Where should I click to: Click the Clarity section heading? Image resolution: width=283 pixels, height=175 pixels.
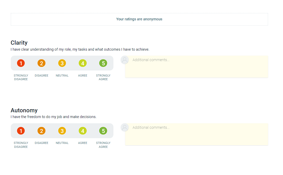point(19,43)
